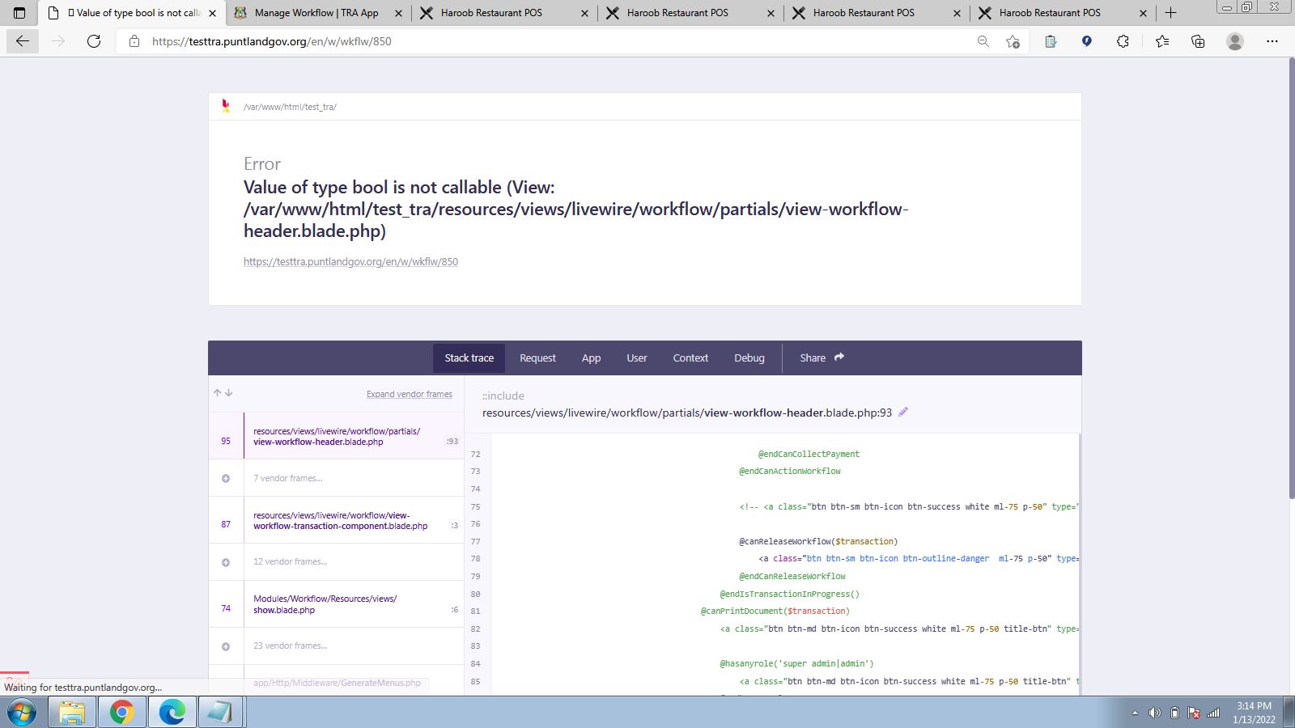The image size is (1295, 728).
Task: Click the /var/www/html/test_tra/ path text
Action: (x=290, y=107)
